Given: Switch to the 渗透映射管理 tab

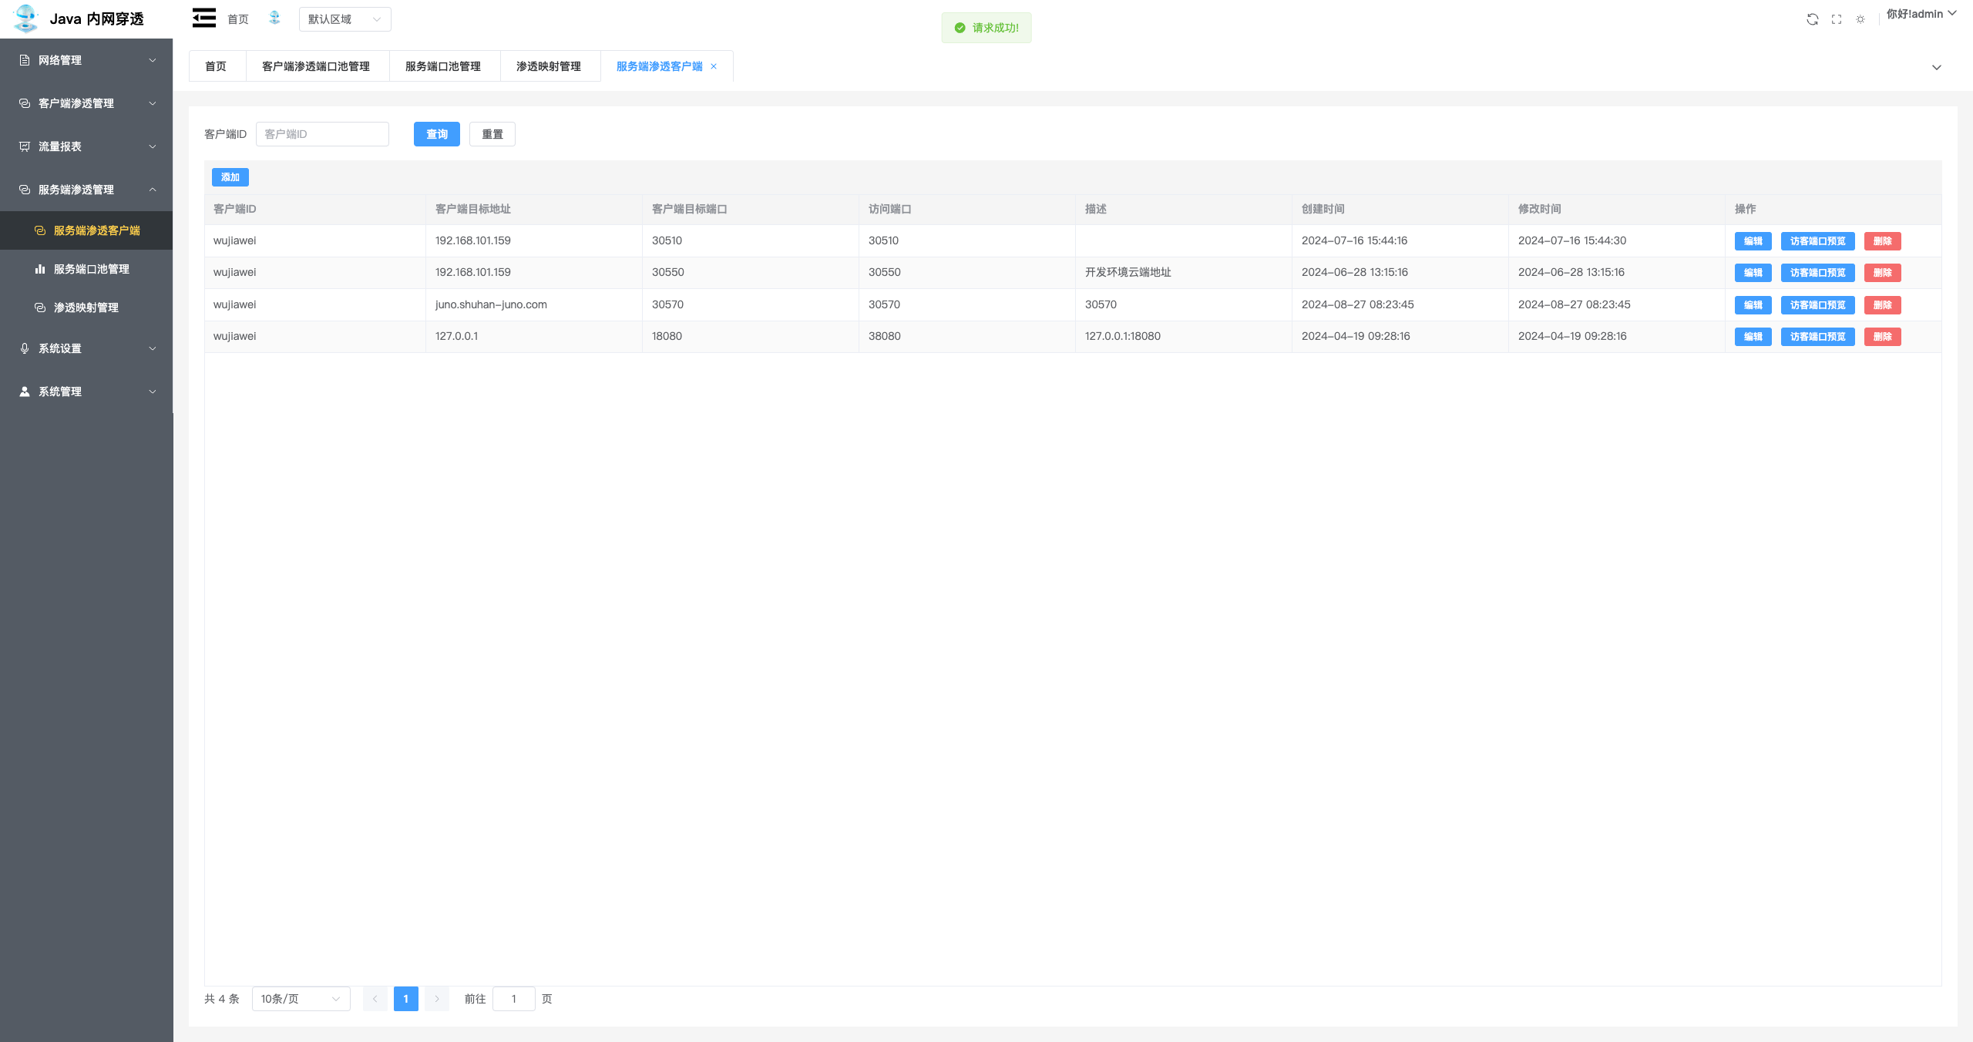Looking at the screenshot, I should click(549, 66).
